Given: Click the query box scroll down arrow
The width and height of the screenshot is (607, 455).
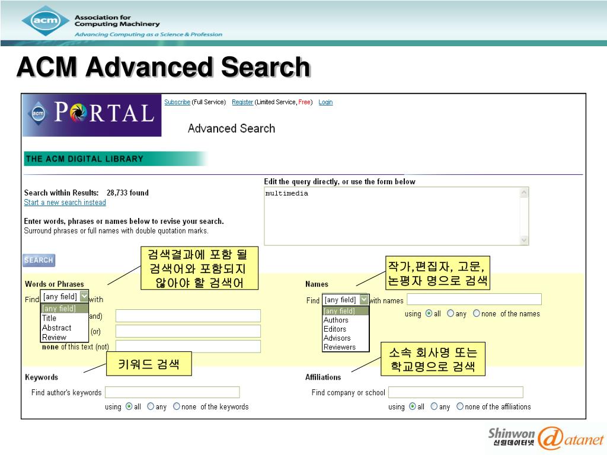Looking at the screenshot, I should [524, 241].
